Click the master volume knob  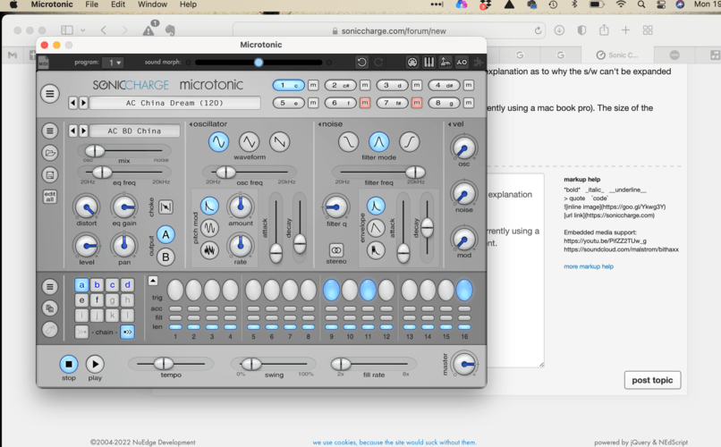coord(464,364)
